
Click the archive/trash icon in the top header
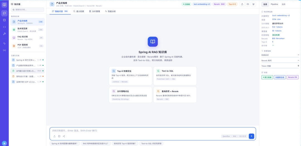tap(253, 4)
